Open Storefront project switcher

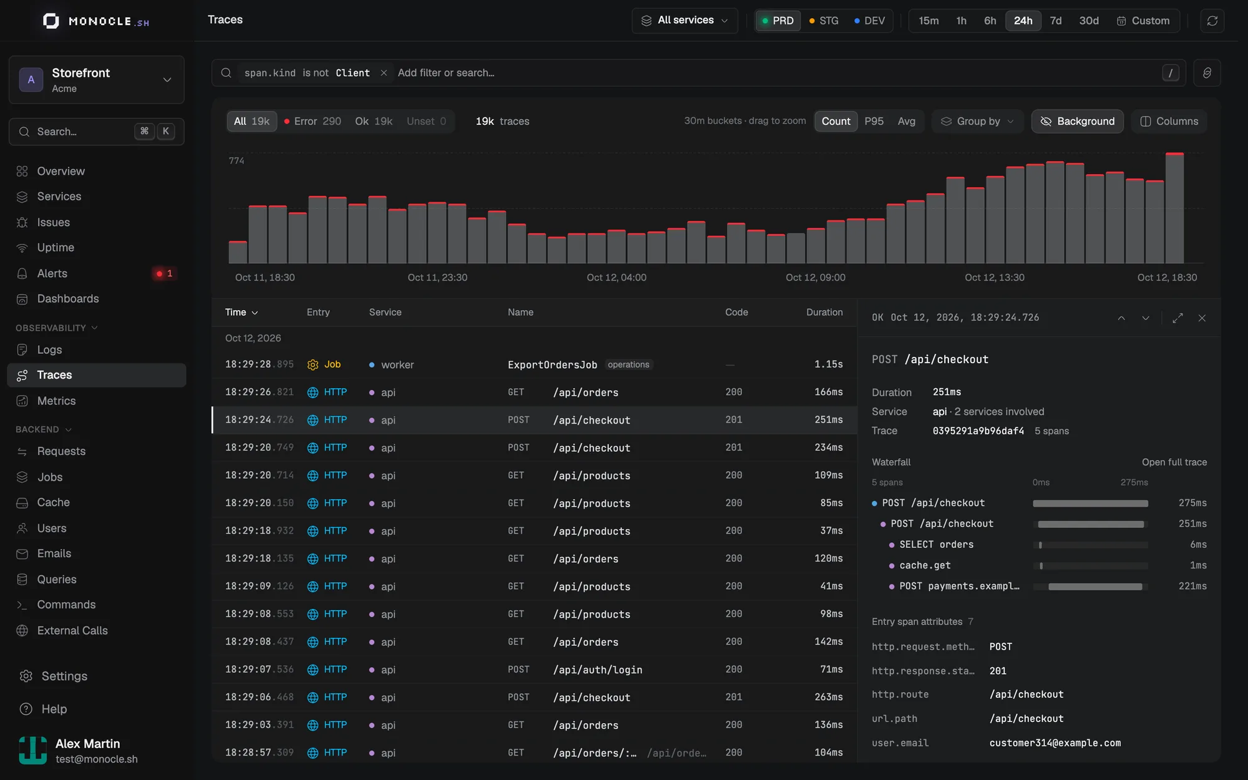(x=97, y=80)
